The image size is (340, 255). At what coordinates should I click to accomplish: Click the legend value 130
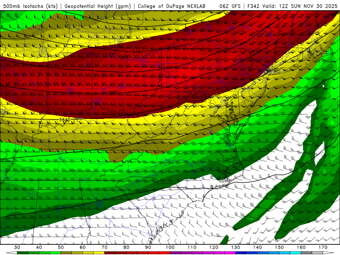[x=235, y=247]
